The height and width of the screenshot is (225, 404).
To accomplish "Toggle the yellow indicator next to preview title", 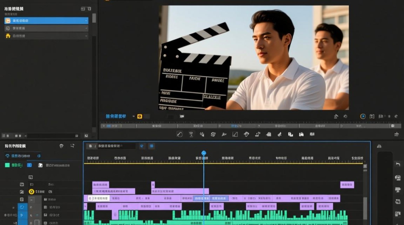I will (x=139, y=116).
